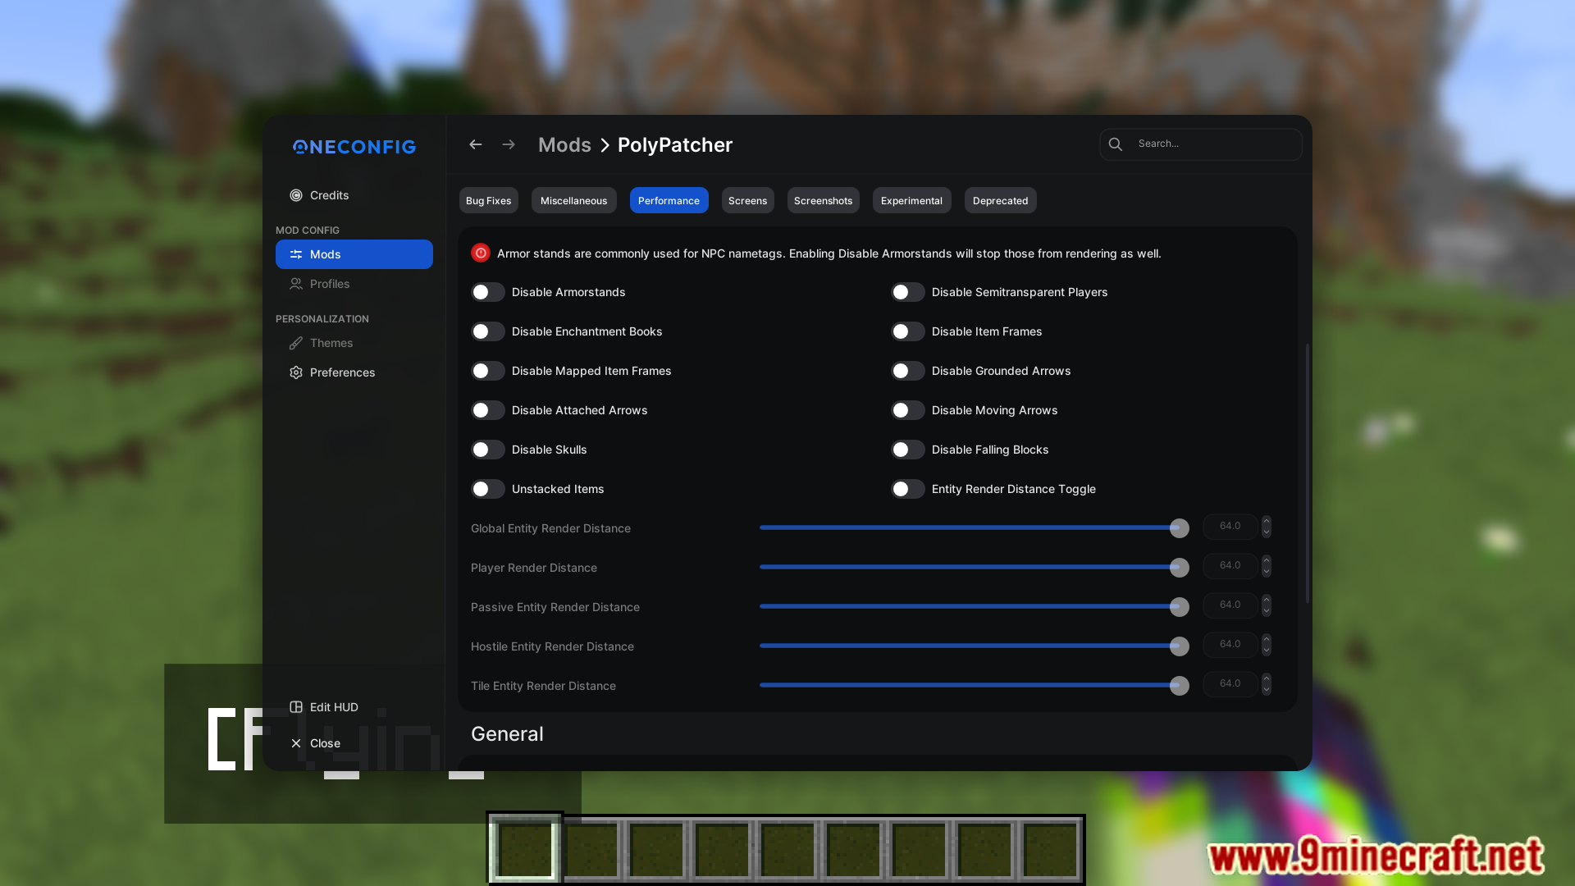1575x886 pixels.
Task: Click the Passive Entity Render Distance stepper arrows
Action: pyautogui.click(x=1267, y=605)
